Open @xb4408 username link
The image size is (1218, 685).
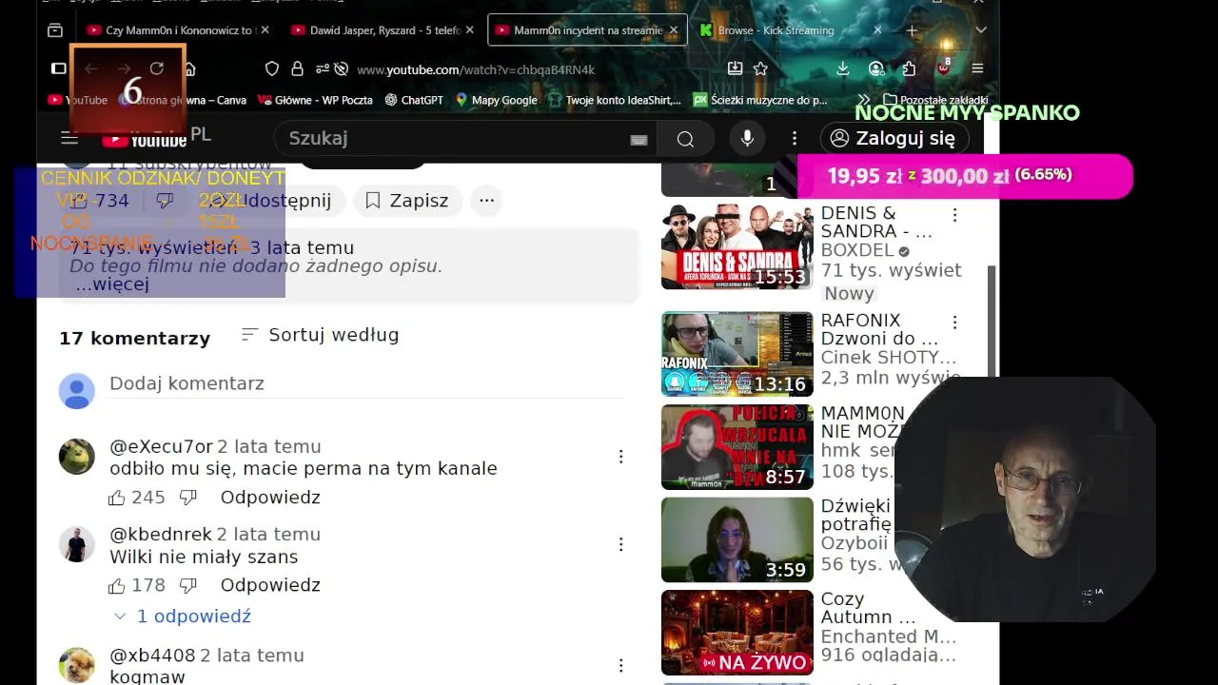pyautogui.click(x=152, y=656)
